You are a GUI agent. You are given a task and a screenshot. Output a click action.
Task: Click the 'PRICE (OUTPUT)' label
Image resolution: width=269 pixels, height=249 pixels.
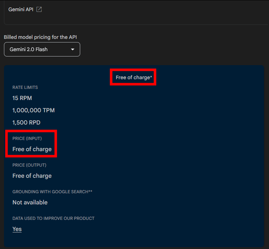pyautogui.click(x=29, y=165)
